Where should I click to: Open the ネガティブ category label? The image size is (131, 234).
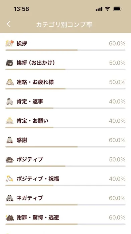click(30, 198)
